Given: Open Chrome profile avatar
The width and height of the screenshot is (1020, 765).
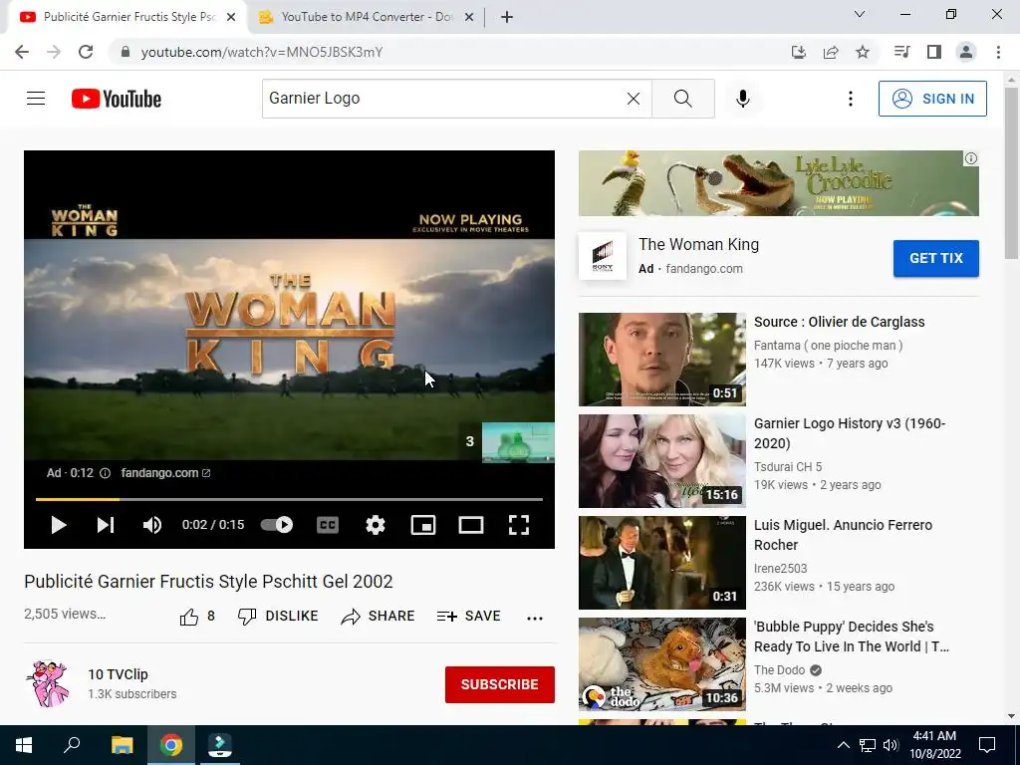Looking at the screenshot, I should tap(966, 52).
